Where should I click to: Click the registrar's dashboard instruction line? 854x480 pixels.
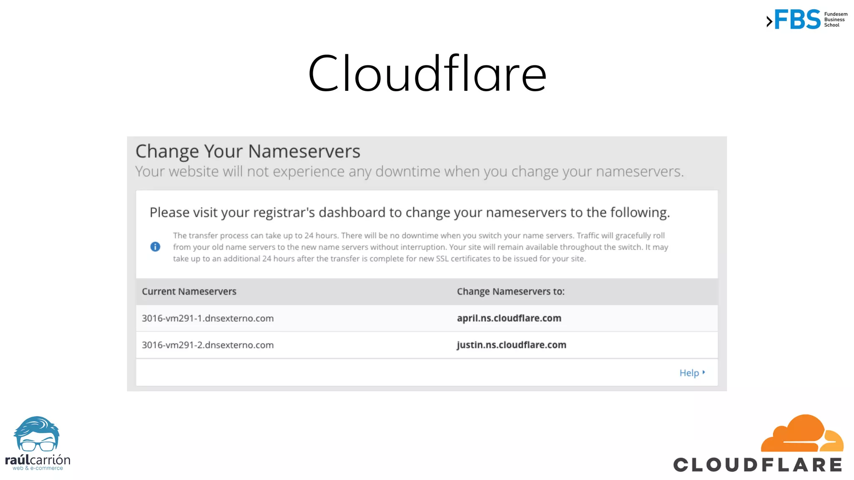point(409,212)
